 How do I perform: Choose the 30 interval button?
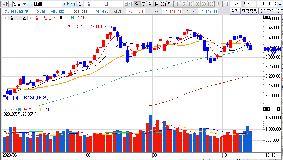pos(197,4)
